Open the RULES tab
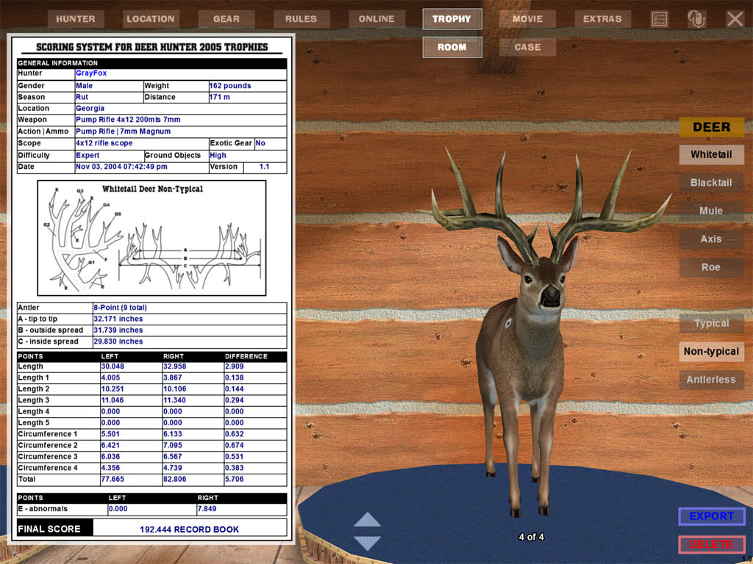 click(x=301, y=19)
